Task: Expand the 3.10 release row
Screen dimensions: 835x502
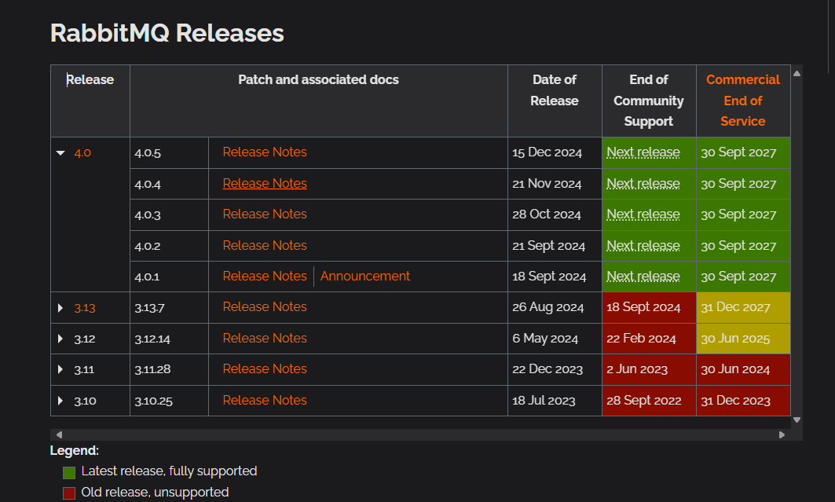Action: coord(60,401)
